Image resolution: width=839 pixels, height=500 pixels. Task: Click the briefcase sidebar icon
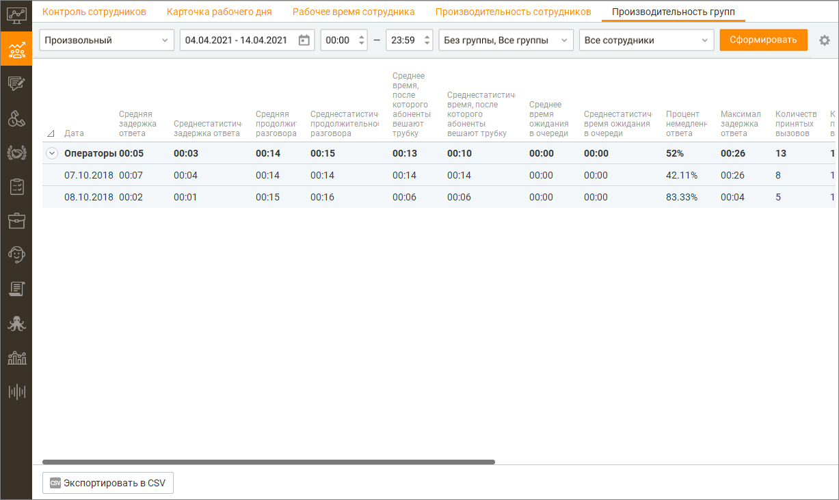(16, 220)
